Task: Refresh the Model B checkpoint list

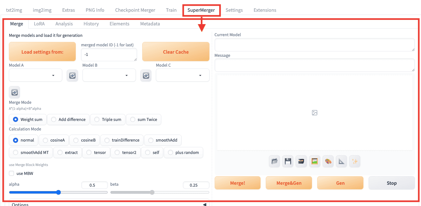Action: pos(146,75)
